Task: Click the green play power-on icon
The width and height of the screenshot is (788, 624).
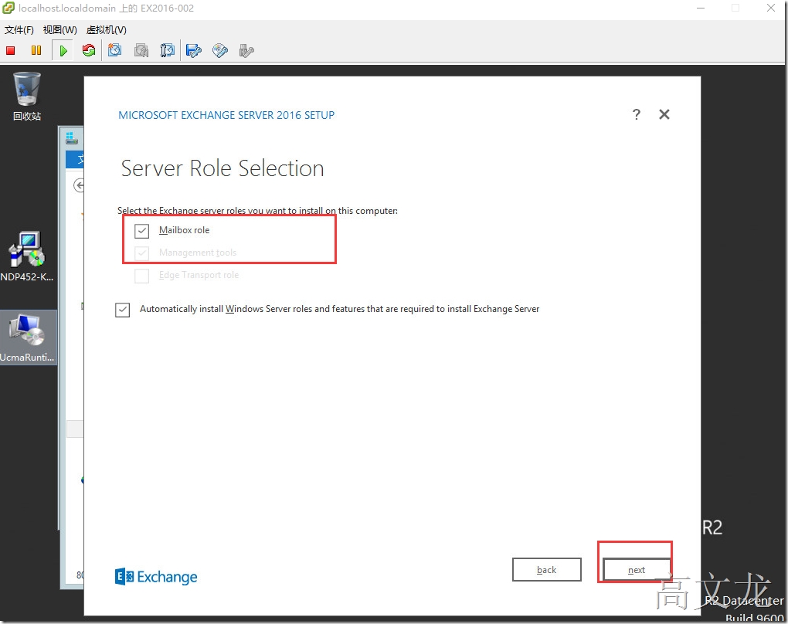Action: (63, 51)
